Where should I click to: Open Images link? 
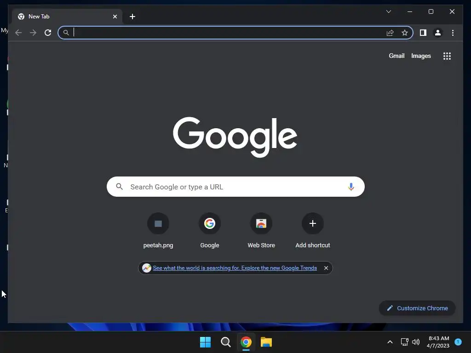(421, 56)
